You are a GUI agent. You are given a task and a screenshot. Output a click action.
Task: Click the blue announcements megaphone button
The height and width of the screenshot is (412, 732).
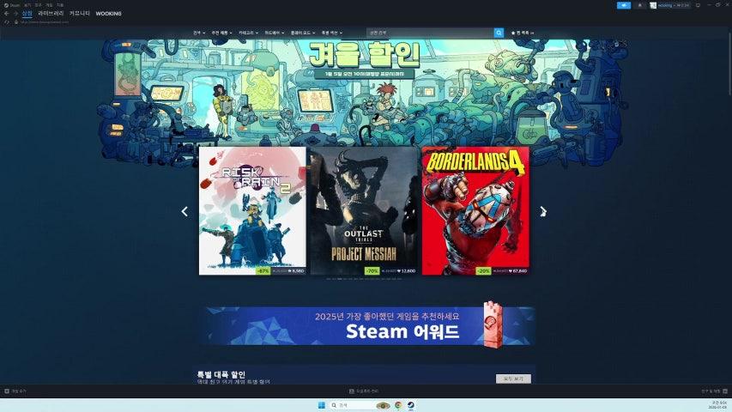click(624, 5)
